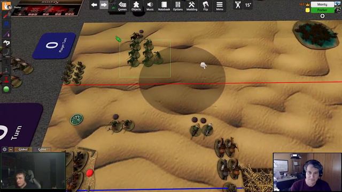
Task: Click the teal oasis terrain piece
Action: (316, 35)
